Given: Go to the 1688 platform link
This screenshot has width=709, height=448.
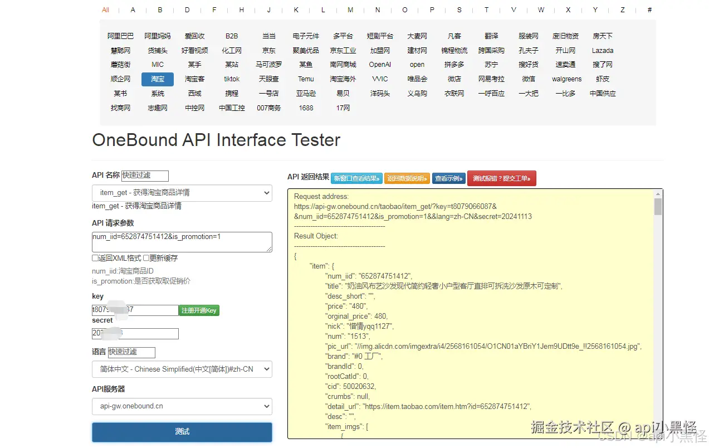Looking at the screenshot, I should pyautogui.click(x=306, y=108).
